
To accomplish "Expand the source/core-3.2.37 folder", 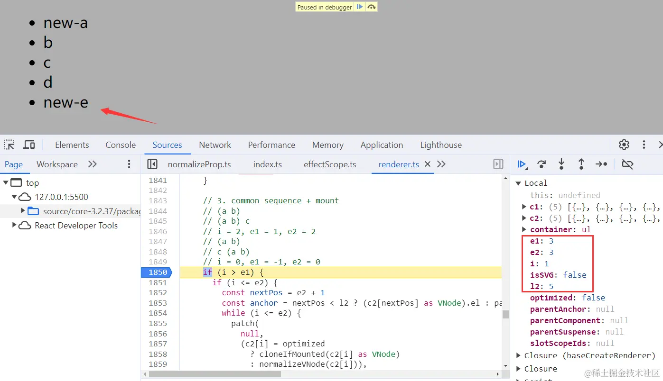I will pyautogui.click(x=23, y=211).
